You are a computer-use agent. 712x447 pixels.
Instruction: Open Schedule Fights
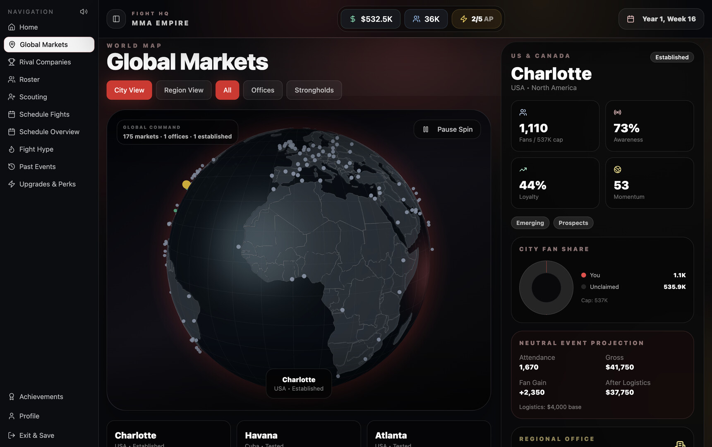point(49,114)
